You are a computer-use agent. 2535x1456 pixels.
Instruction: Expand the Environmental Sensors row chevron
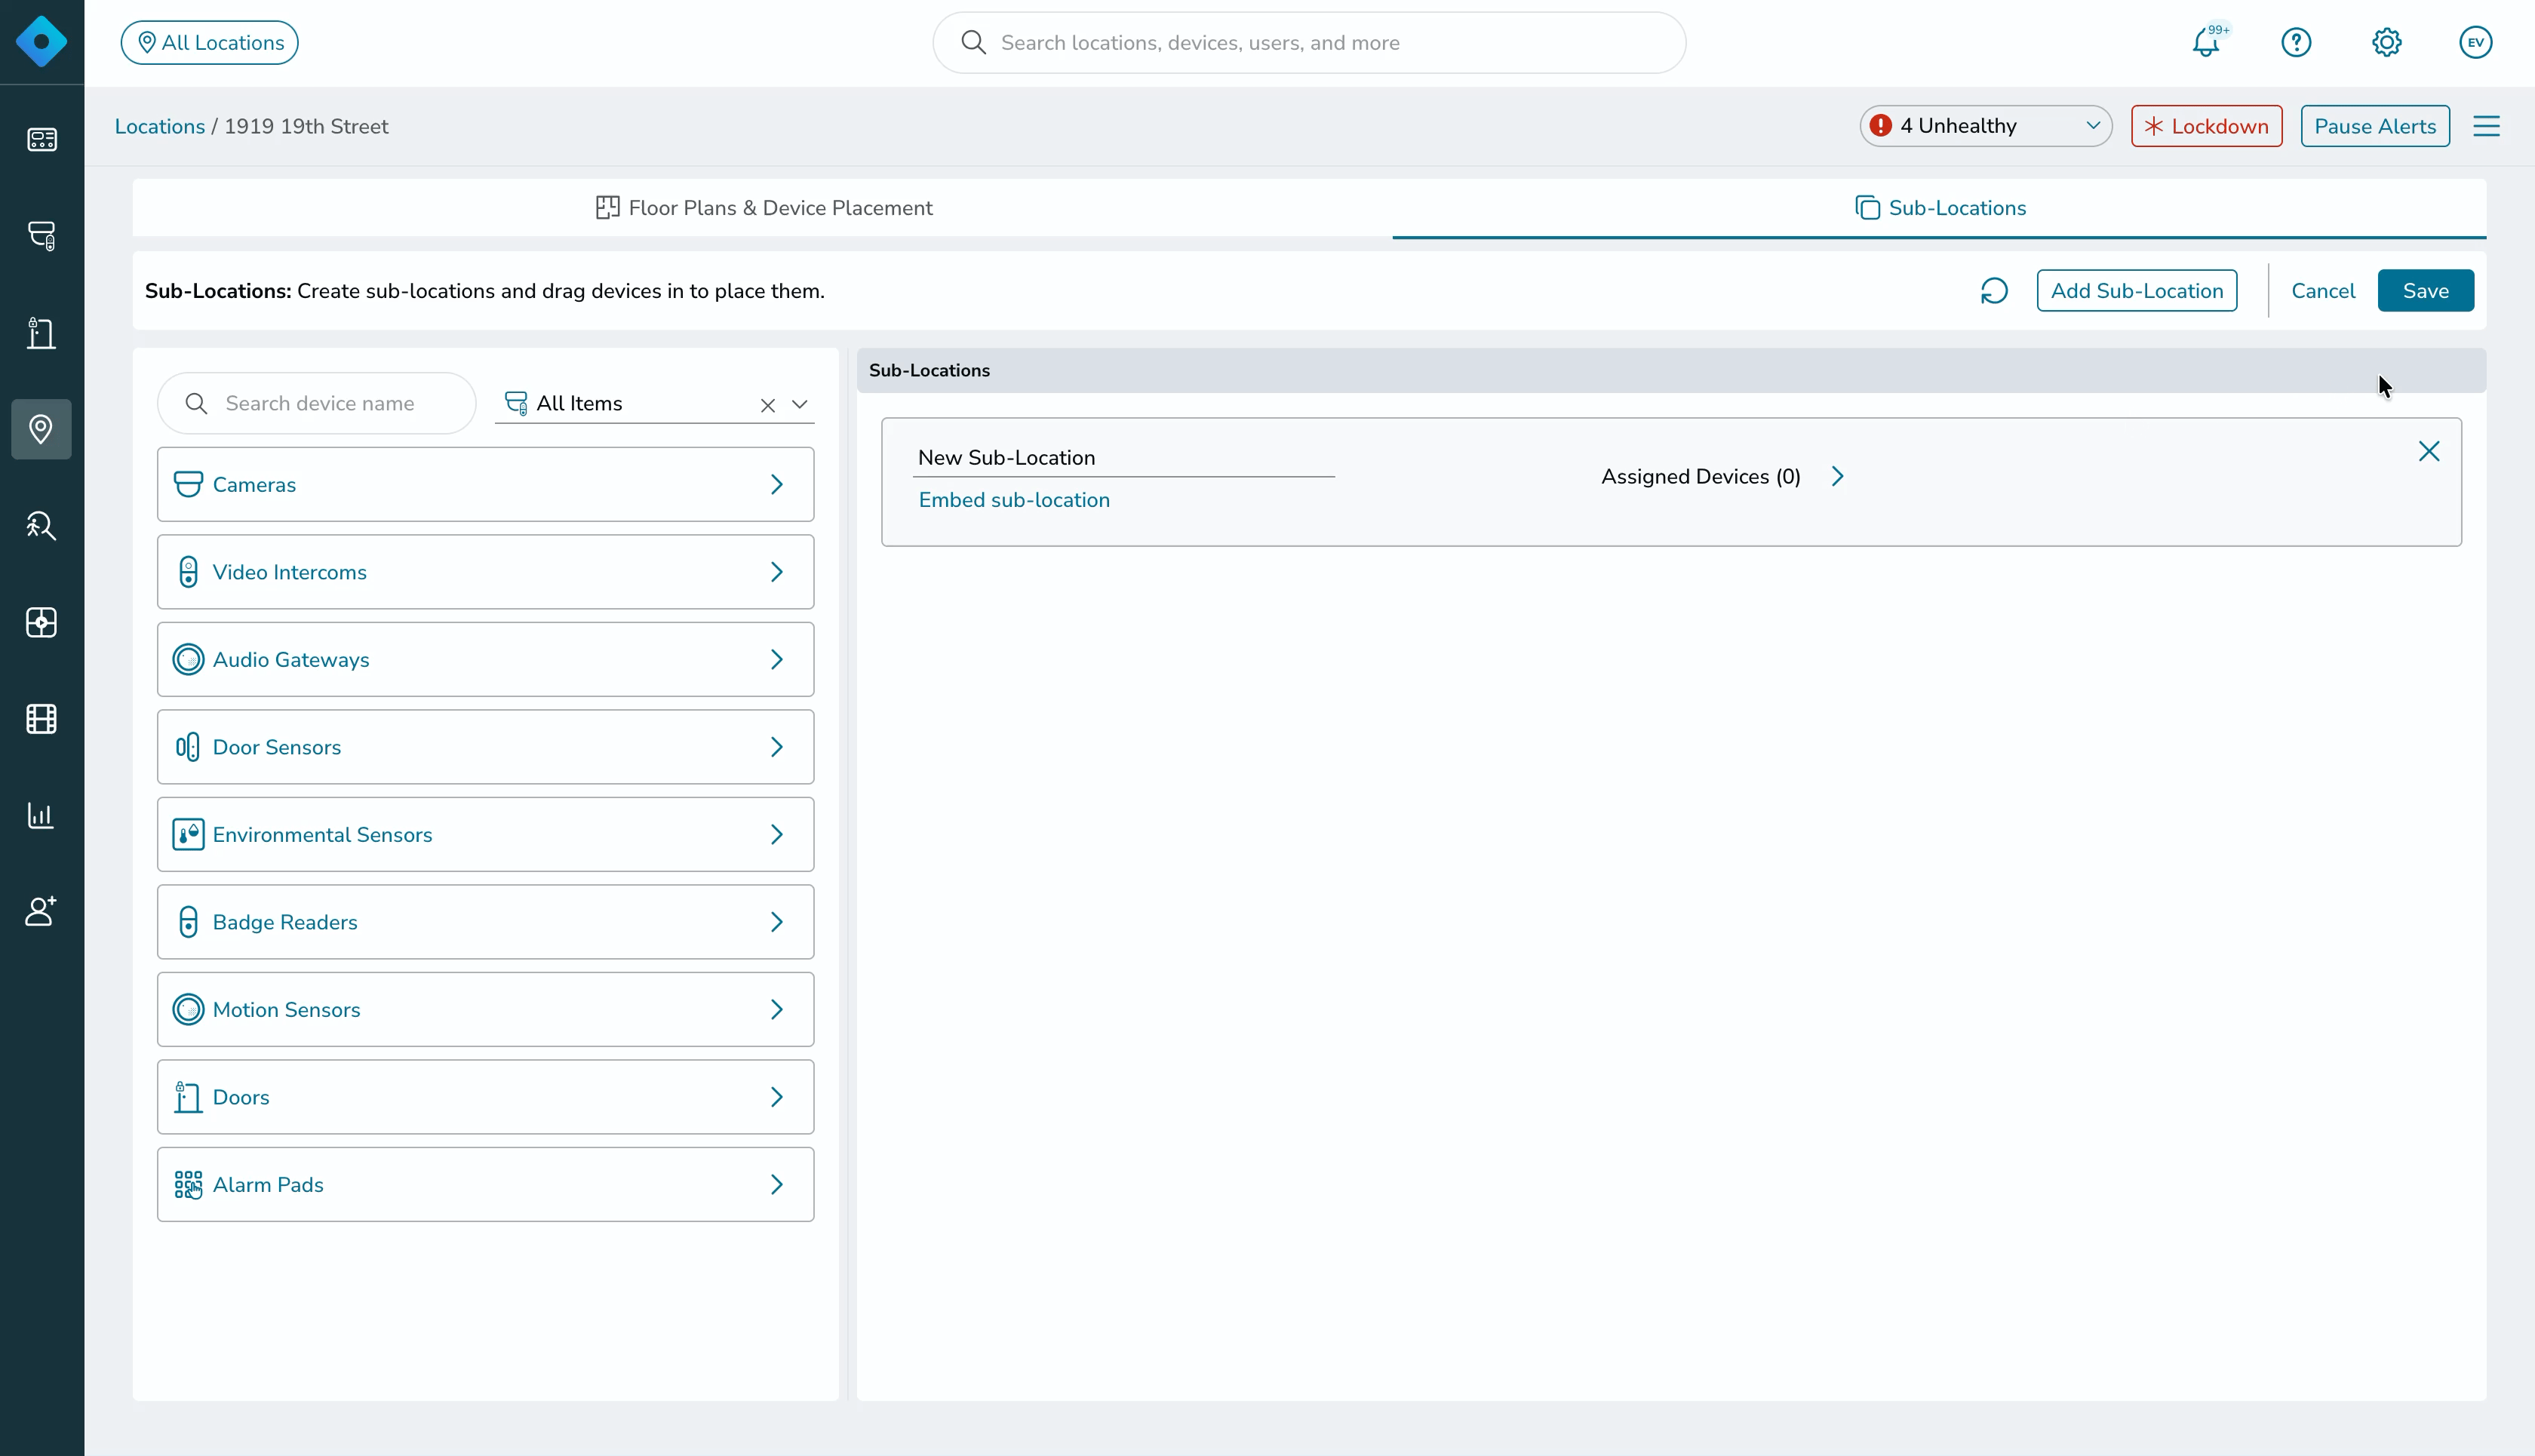pos(777,834)
